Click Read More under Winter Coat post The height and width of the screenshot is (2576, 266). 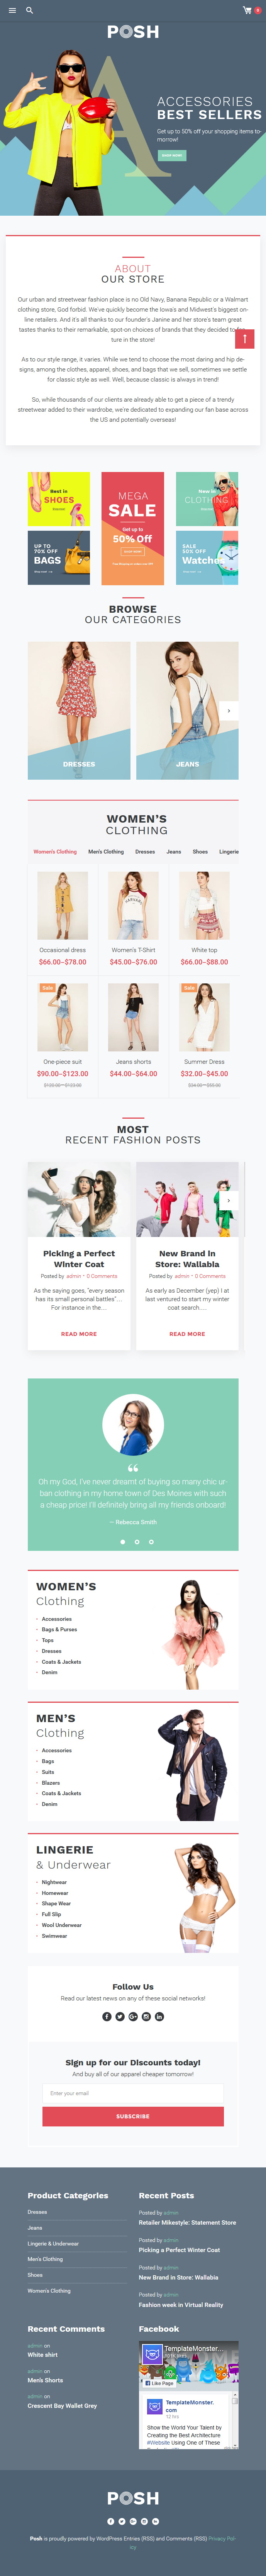pyautogui.click(x=79, y=1334)
